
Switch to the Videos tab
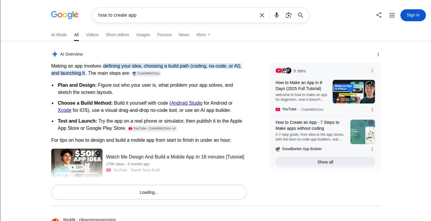(x=92, y=35)
